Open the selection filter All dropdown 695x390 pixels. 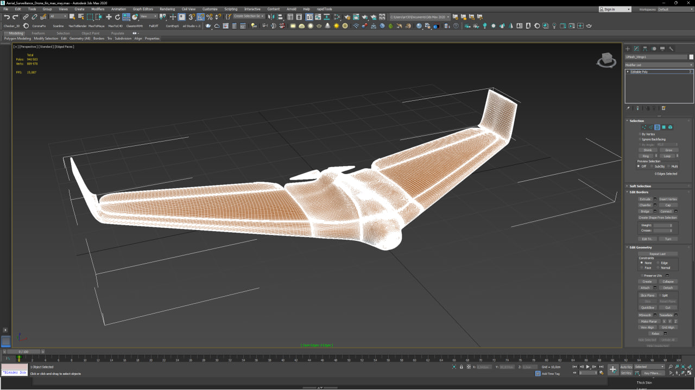coord(59,16)
